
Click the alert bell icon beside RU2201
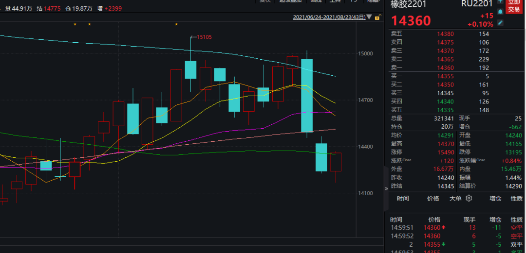[x=500, y=12]
